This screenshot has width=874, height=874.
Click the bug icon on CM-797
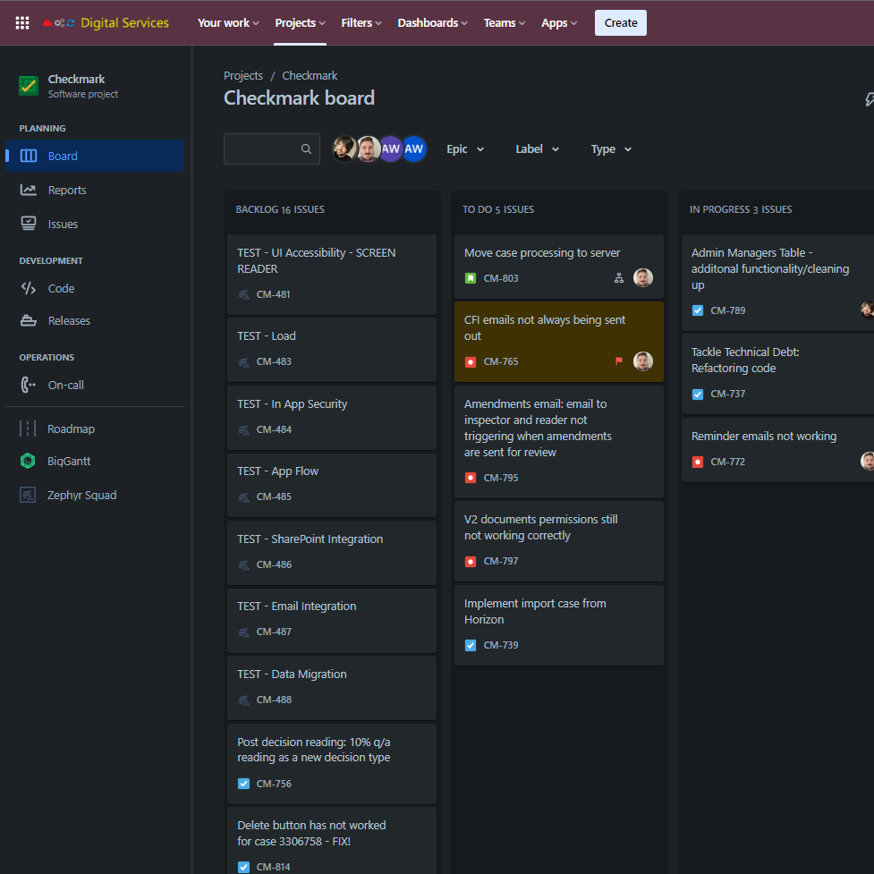[471, 561]
